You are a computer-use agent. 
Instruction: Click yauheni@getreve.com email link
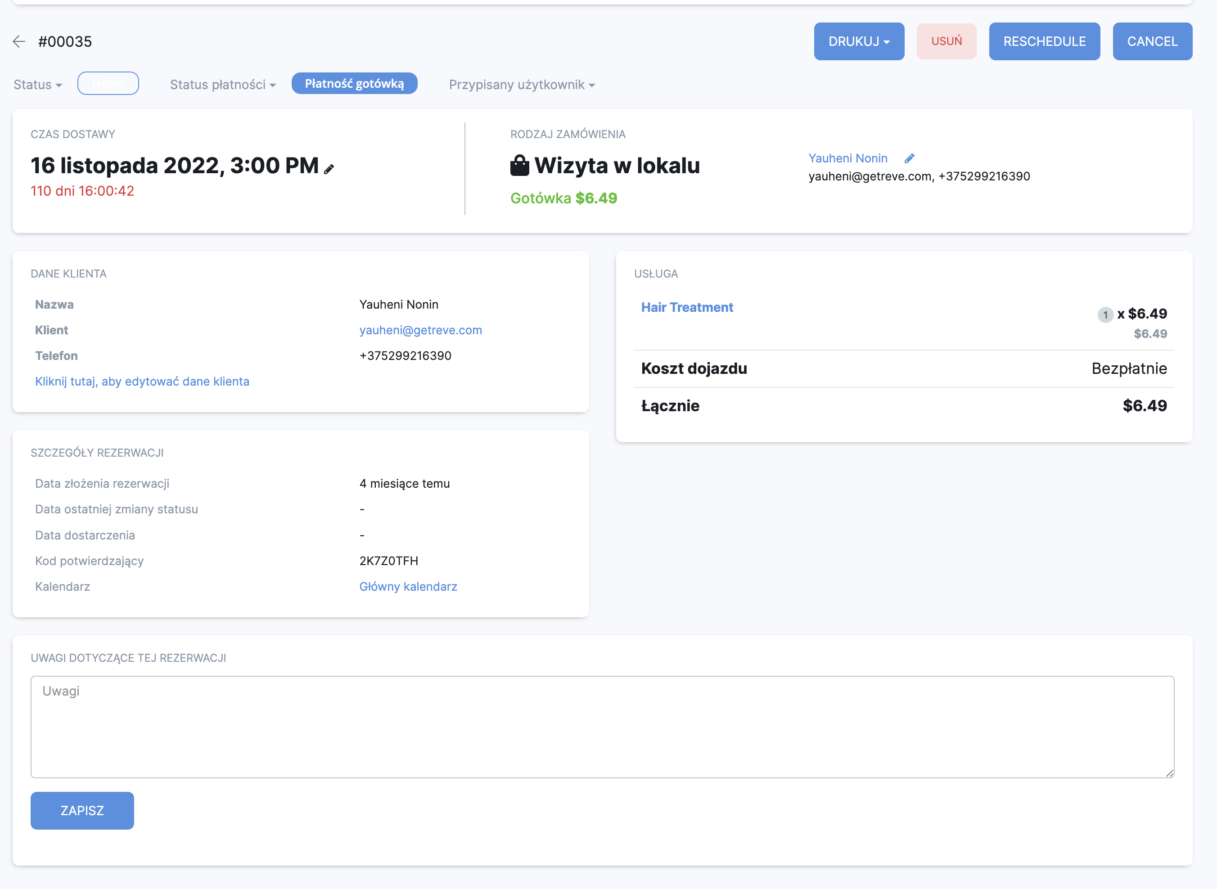coord(420,330)
